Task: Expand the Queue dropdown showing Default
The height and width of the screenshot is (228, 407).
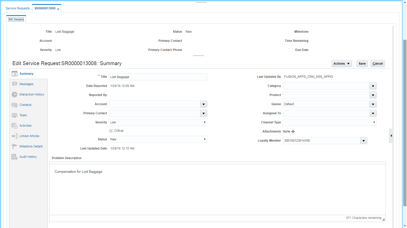Action: pyautogui.click(x=373, y=104)
